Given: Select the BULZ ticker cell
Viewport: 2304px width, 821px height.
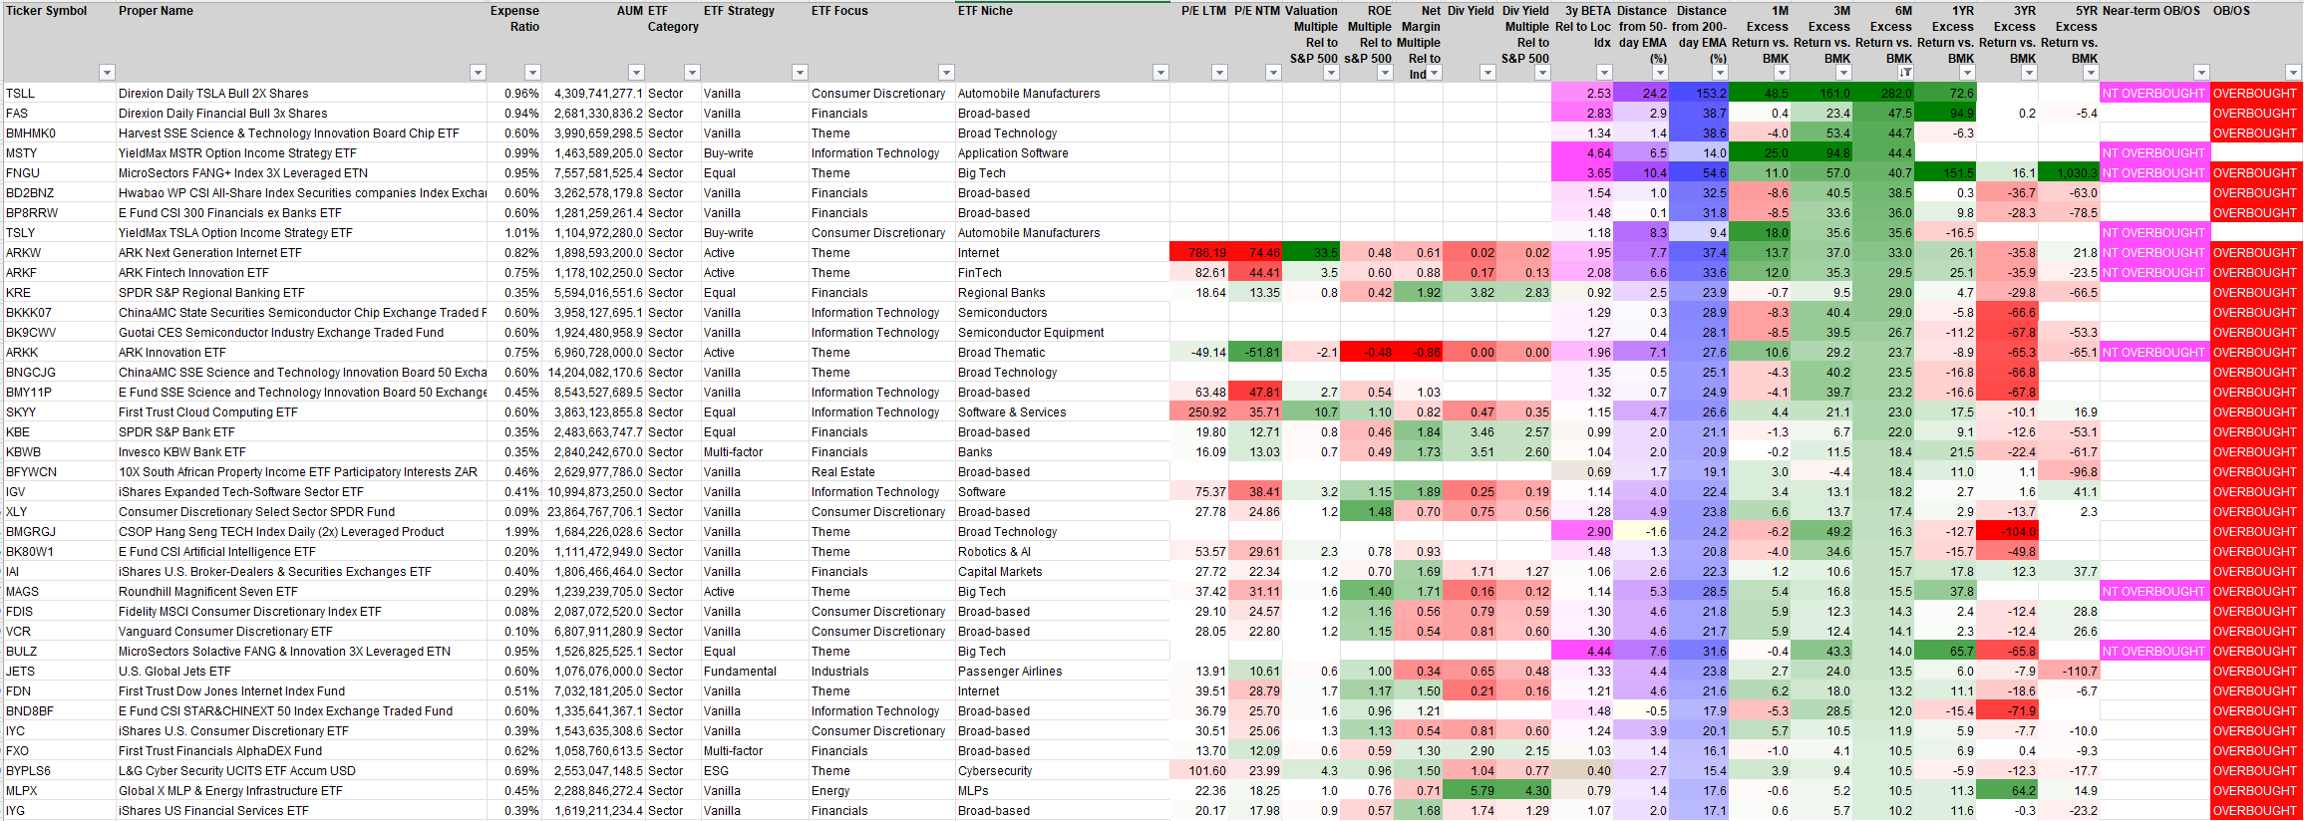Looking at the screenshot, I should click(60, 652).
